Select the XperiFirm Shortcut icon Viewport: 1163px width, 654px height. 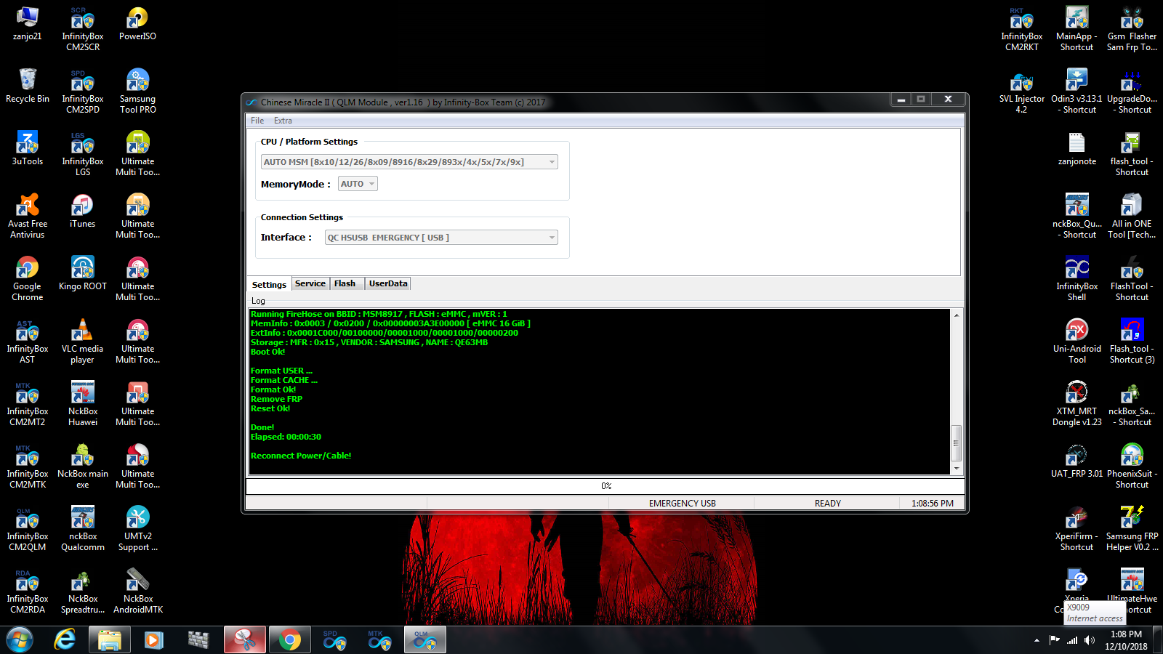tap(1077, 529)
